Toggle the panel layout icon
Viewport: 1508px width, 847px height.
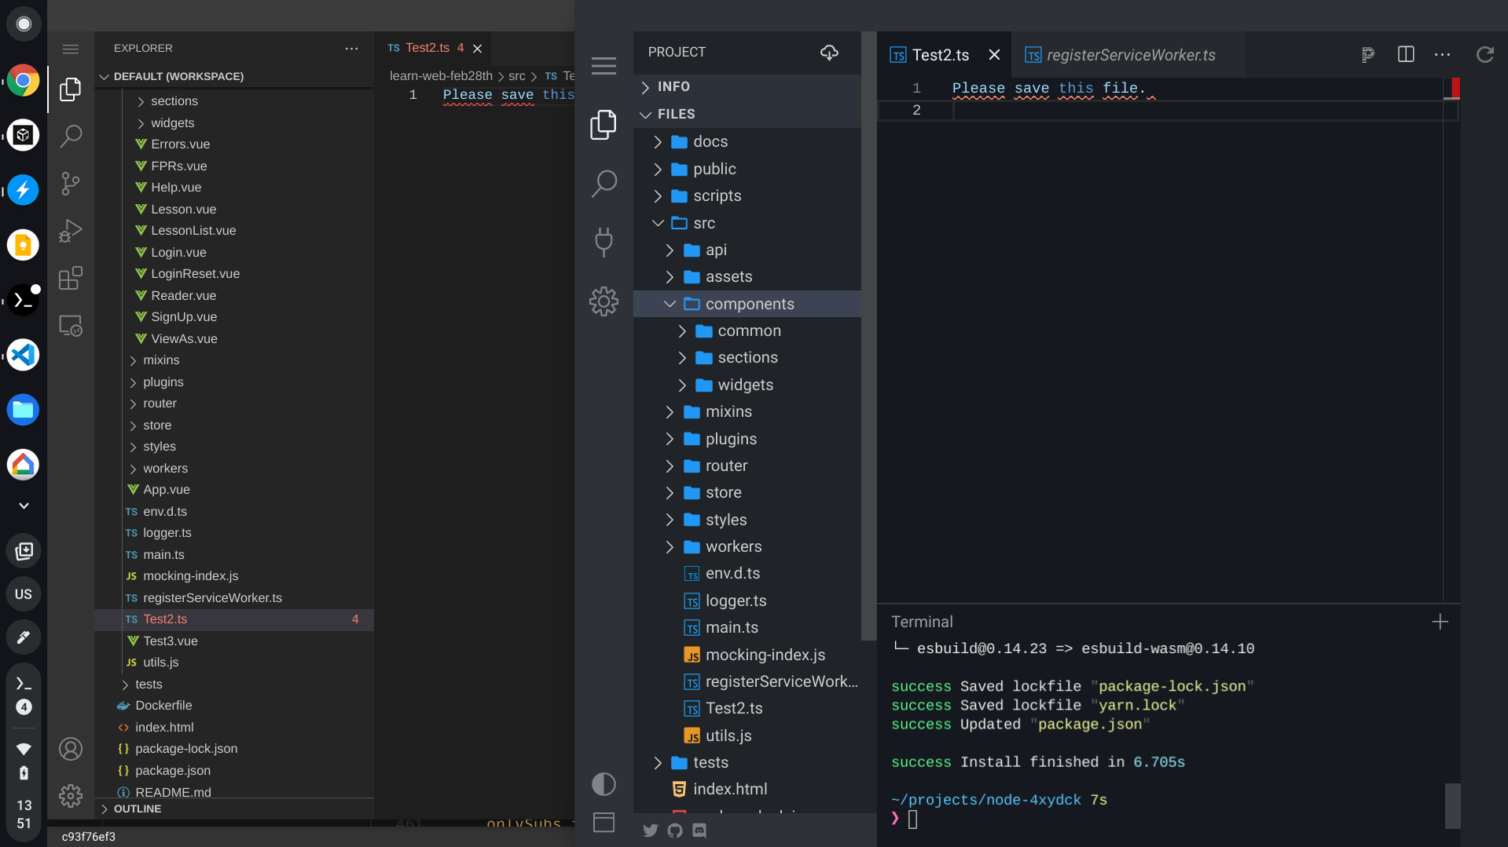click(x=603, y=822)
